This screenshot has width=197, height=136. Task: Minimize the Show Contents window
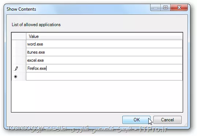[x=155, y=7]
